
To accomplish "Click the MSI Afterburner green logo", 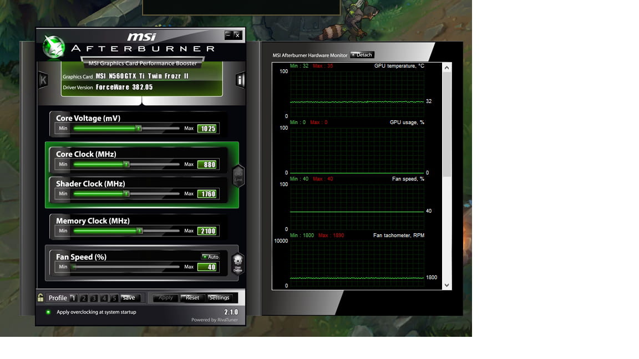I will (x=54, y=47).
